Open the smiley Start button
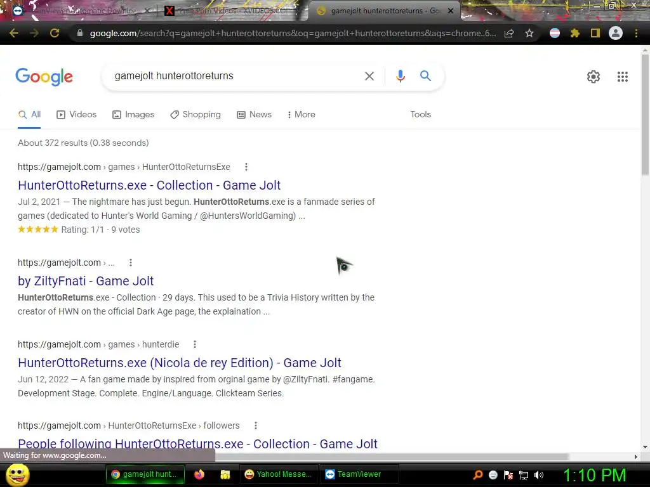 pyautogui.click(x=17, y=474)
